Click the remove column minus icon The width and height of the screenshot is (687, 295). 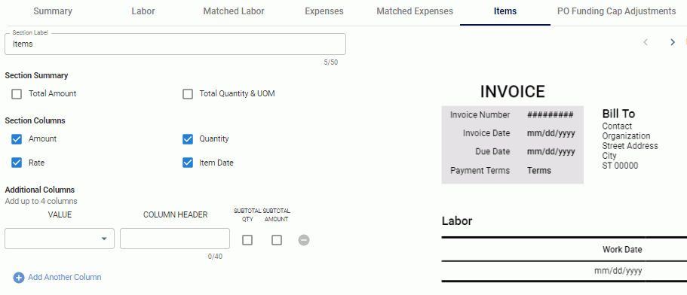[x=304, y=240]
